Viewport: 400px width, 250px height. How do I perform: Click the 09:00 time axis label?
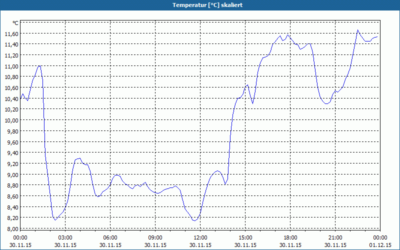click(x=155, y=237)
